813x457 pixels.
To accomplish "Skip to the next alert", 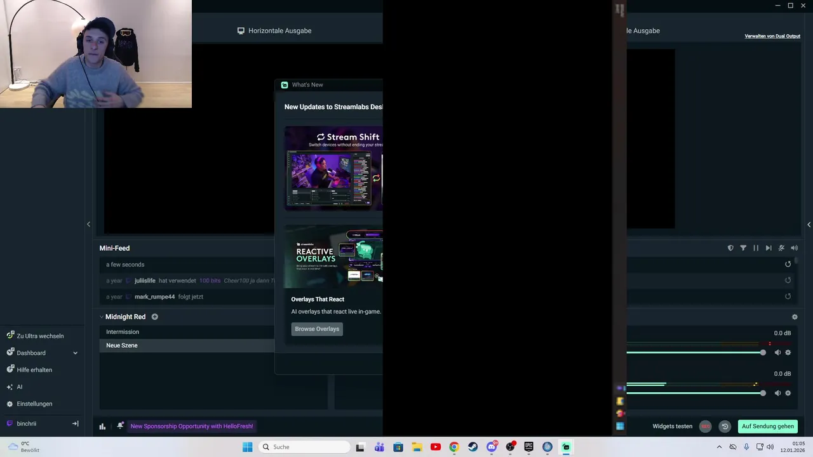I will tap(769, 248).
